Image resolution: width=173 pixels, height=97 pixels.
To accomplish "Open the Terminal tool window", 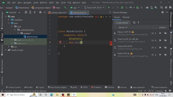I will click(109, 87).
